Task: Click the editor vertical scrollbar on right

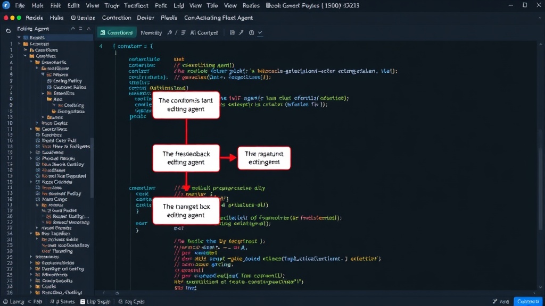Action: [541, 189]
